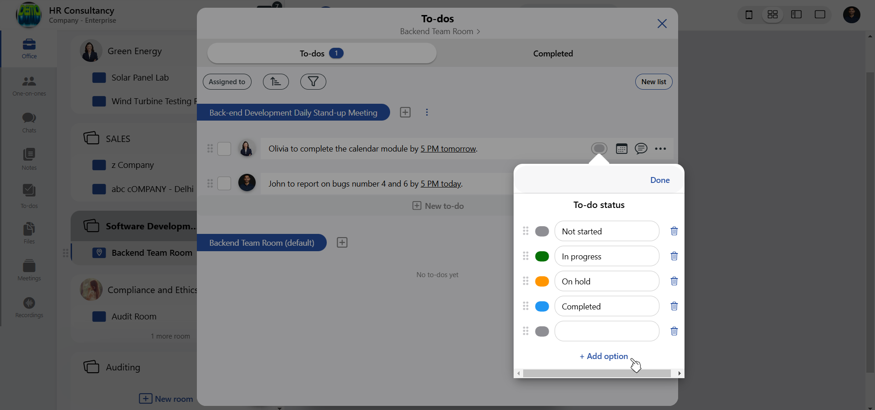Image resolution: width=875 pixels, height=410 pixels.
Task: Open Recordings in sidebar
Action: (29, 308)
